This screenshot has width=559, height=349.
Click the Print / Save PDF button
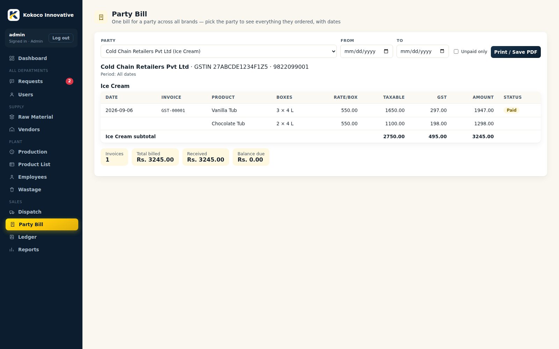[516, 52]
